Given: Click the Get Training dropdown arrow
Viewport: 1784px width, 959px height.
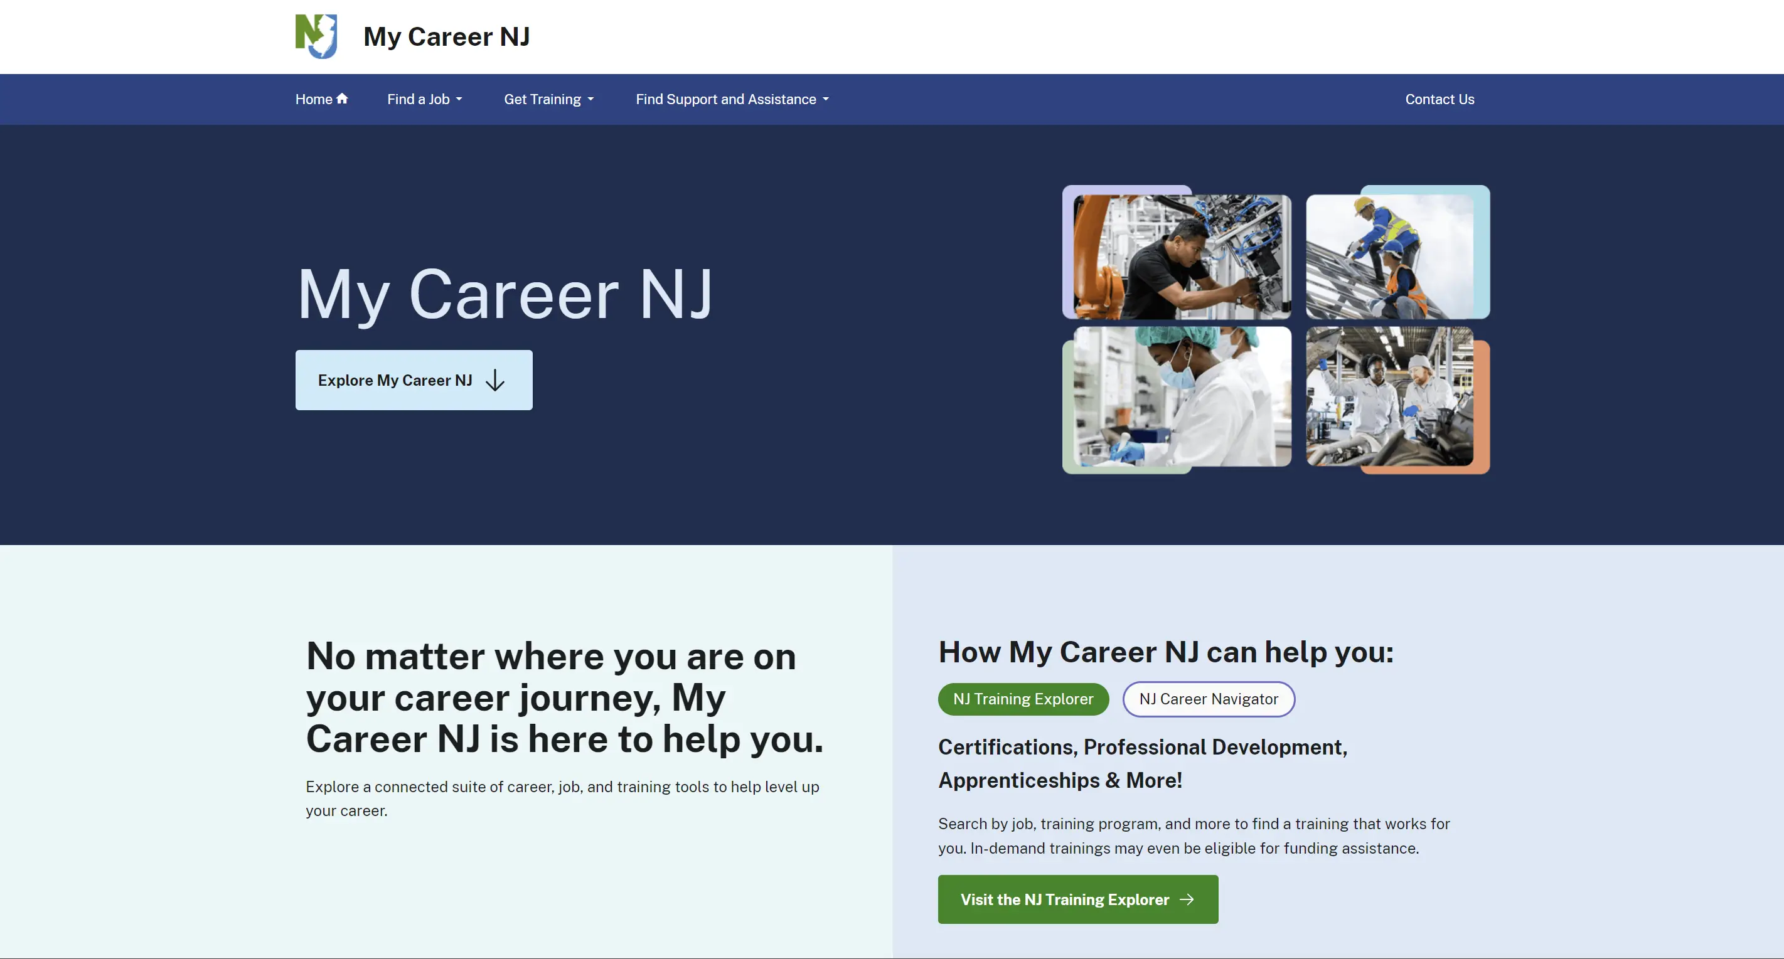Looking at the screenshot, I should [590, 99].
